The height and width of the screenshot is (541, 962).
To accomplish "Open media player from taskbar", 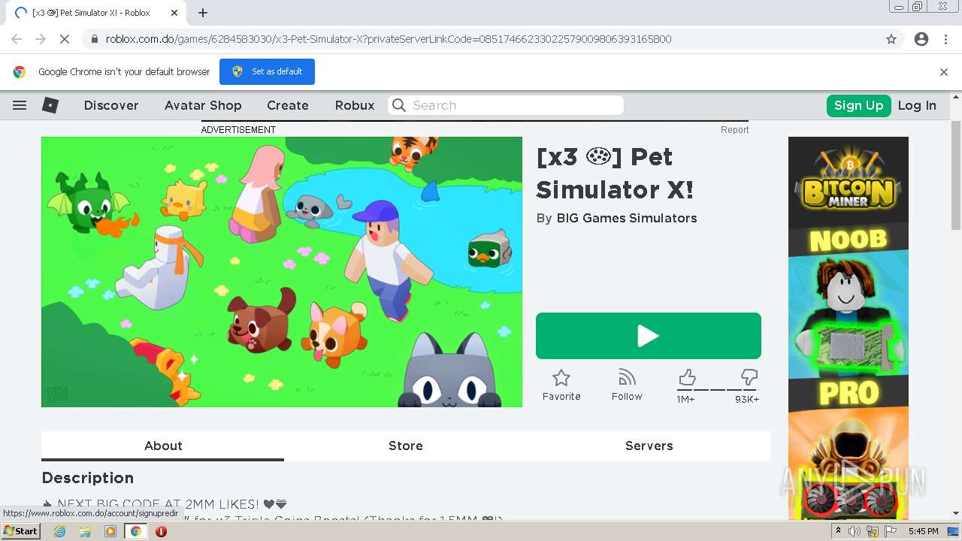I will click(x=110, y=531).
